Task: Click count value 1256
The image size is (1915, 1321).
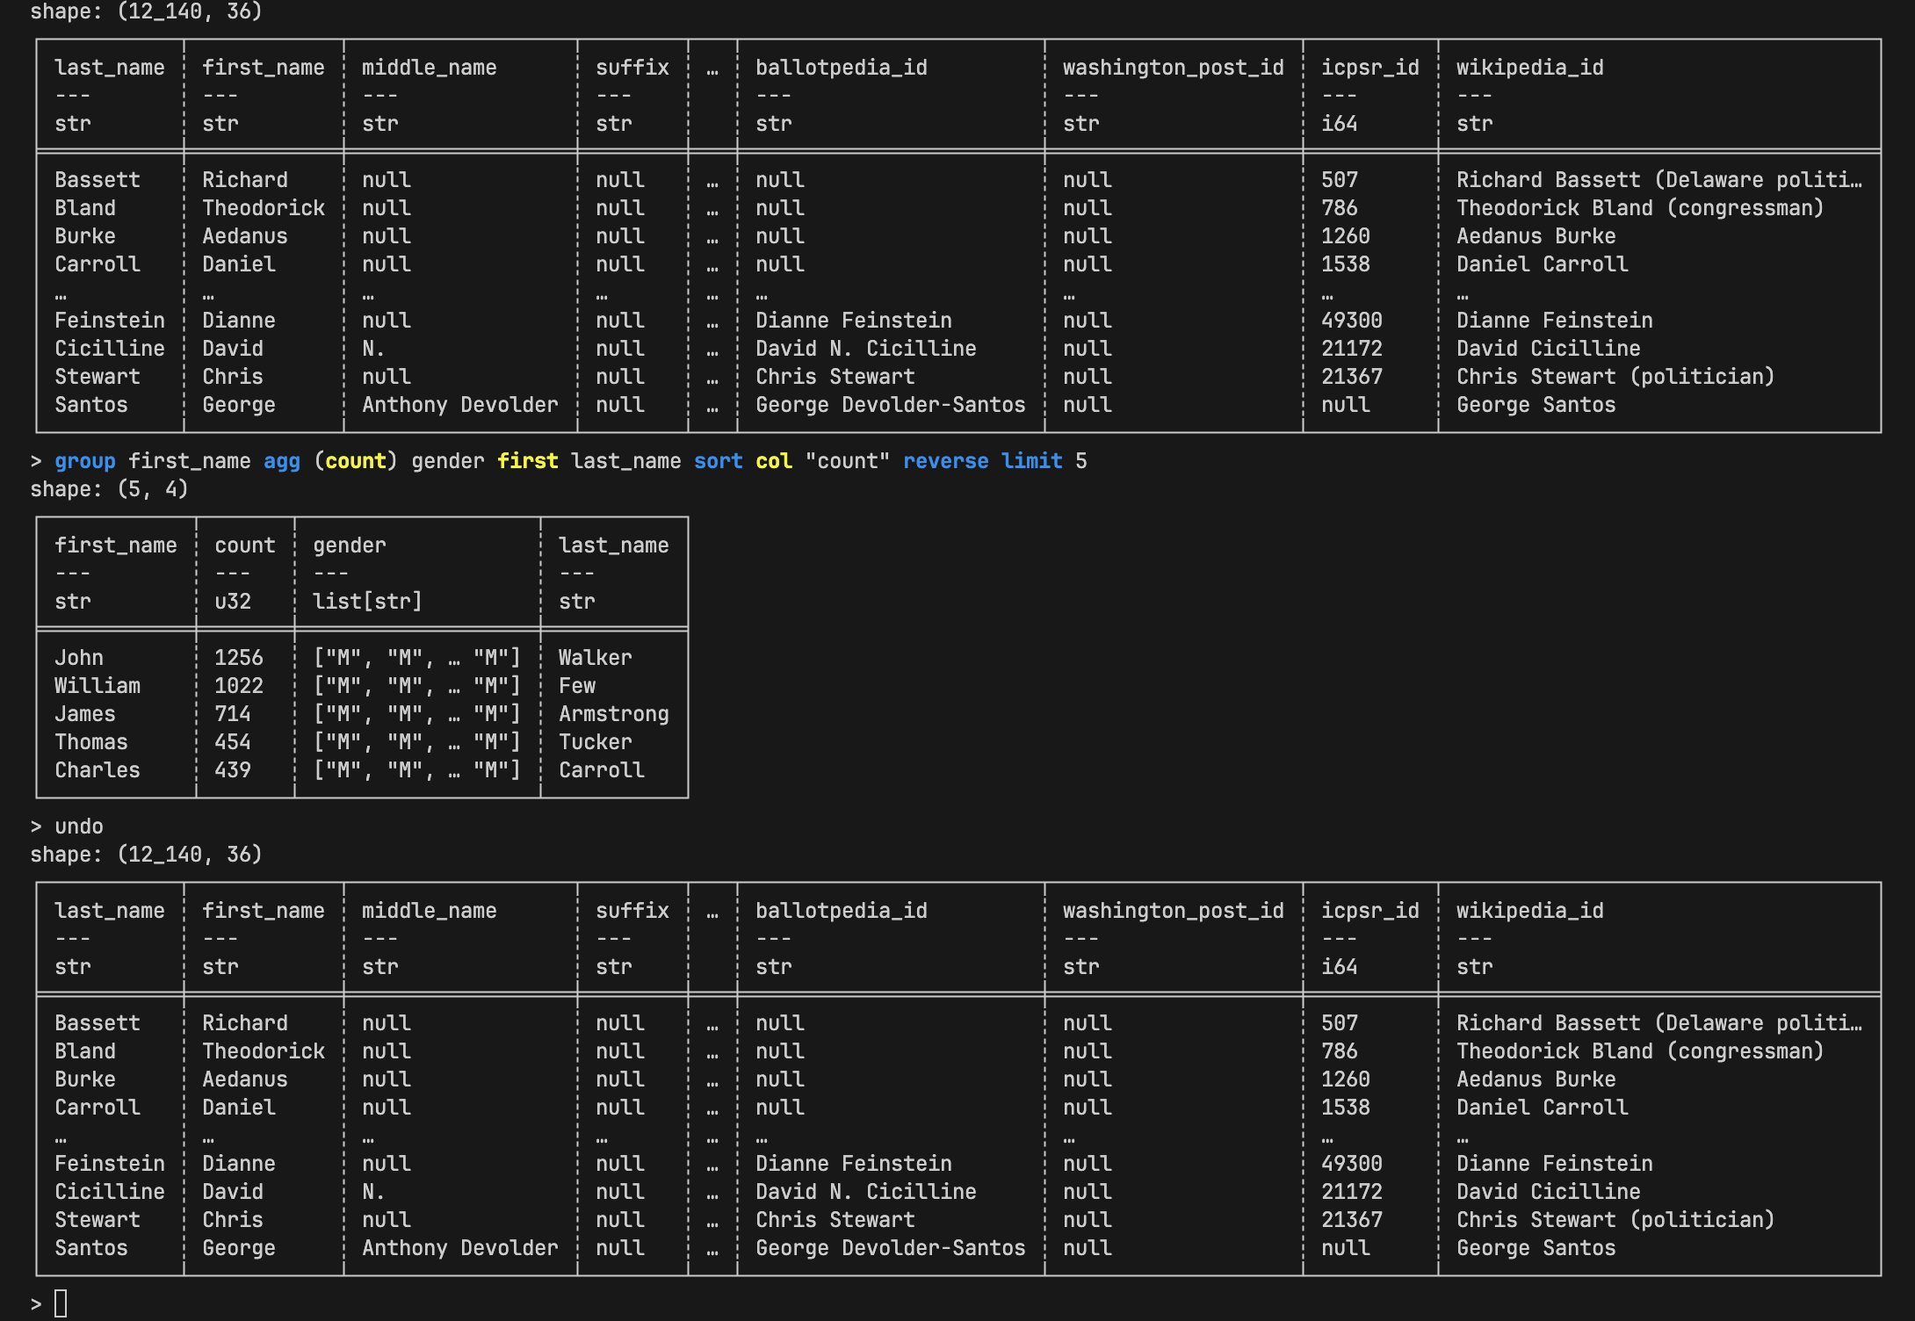Action: pos(238,658)
